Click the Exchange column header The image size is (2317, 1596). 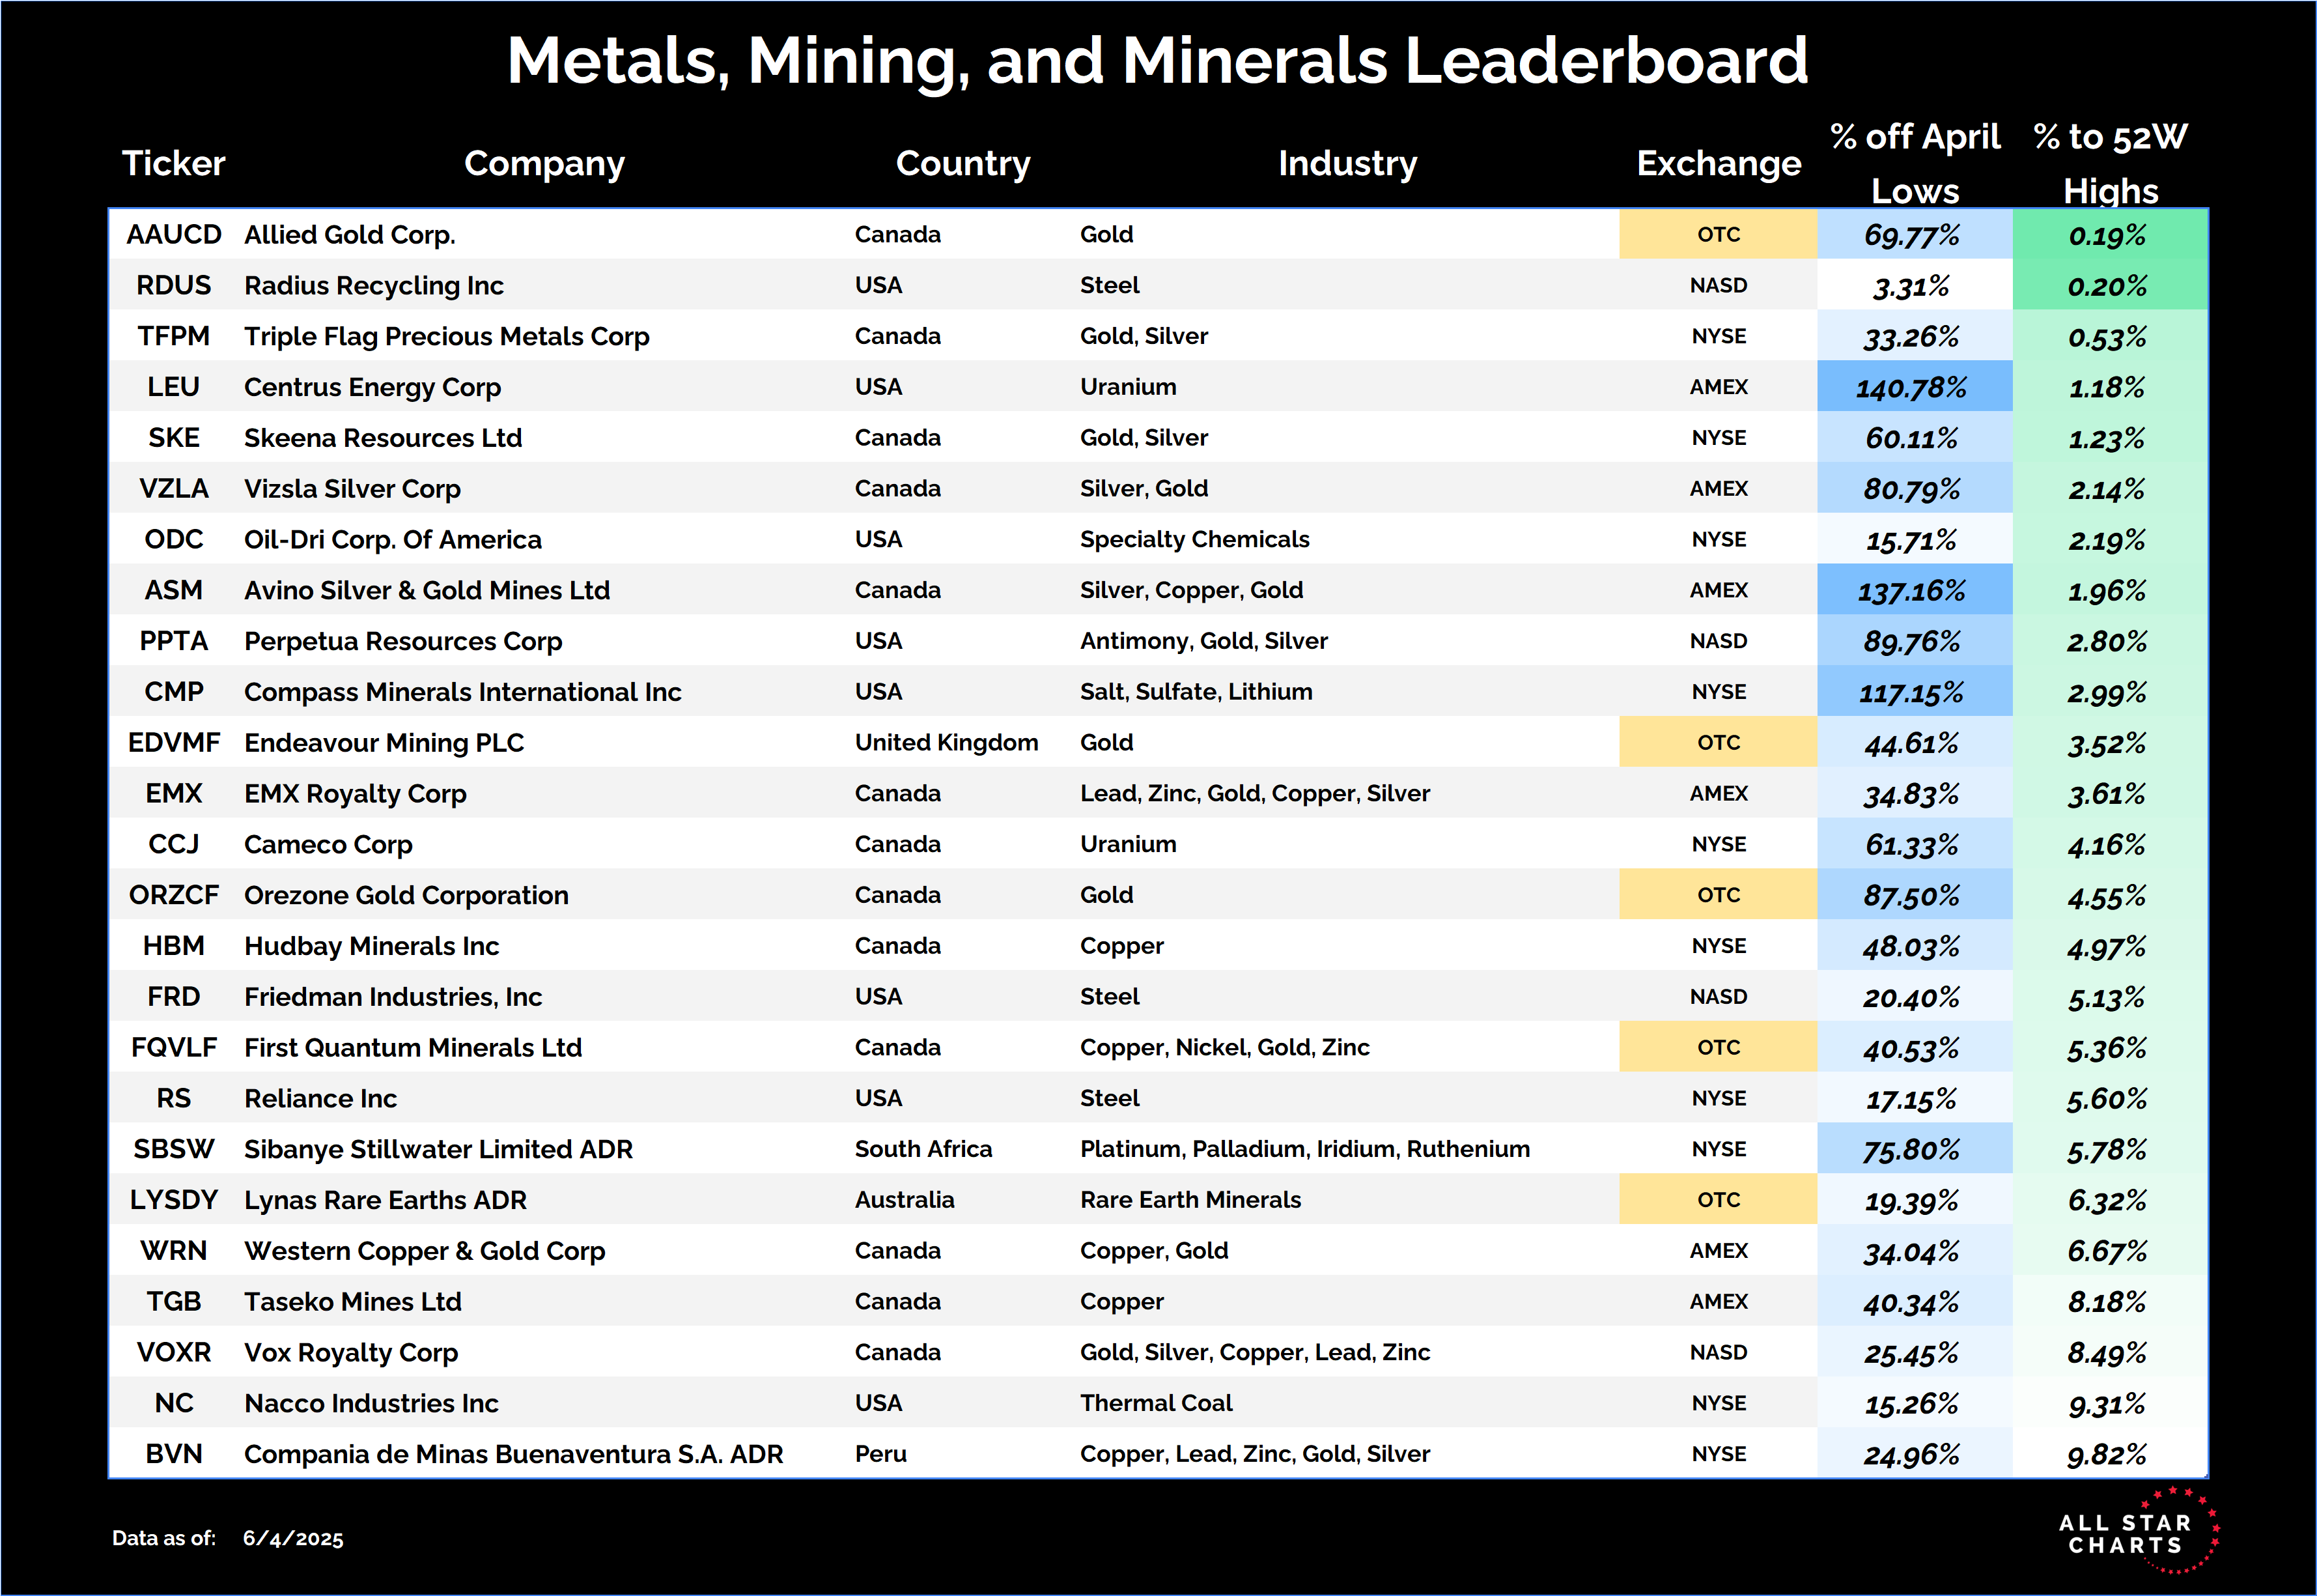[1719, 163]
